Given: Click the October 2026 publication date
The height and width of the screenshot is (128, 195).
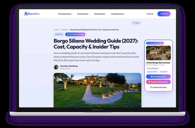Looking at the screenshot, I should (65, 68).
